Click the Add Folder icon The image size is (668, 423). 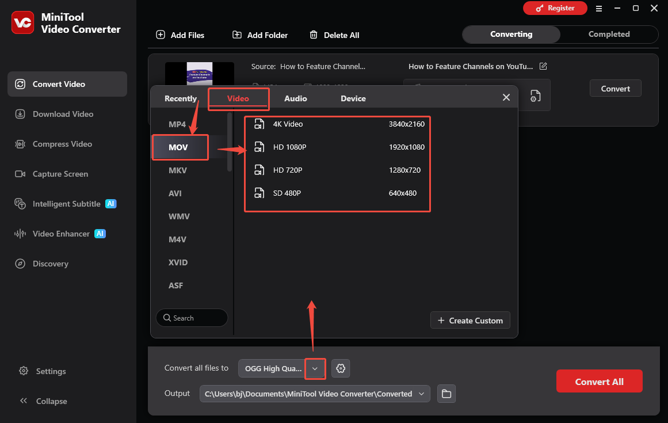(237, 35)
